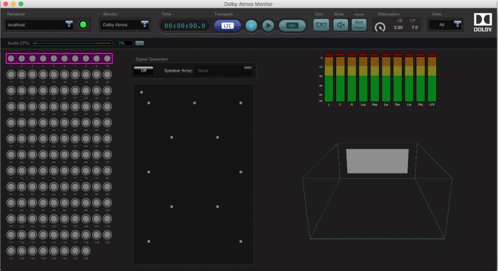This screenshot has height=271, width=498.
Task: Click the rec record button
Action: (x=292, y=26)
